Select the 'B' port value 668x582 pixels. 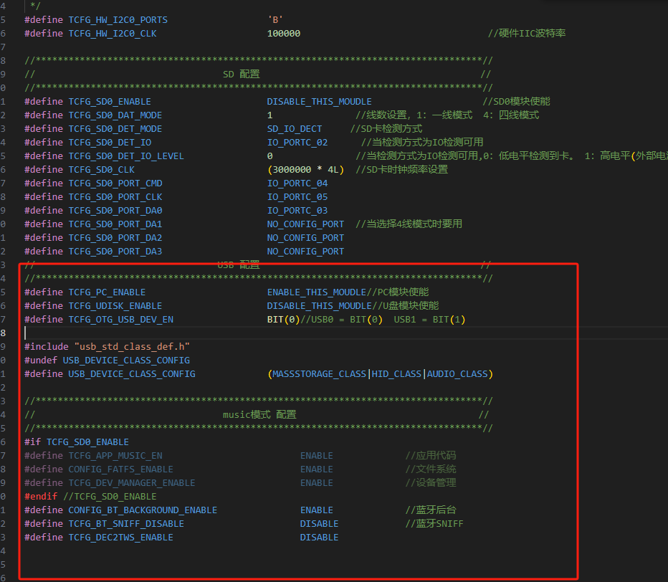(x=275, y=20)
